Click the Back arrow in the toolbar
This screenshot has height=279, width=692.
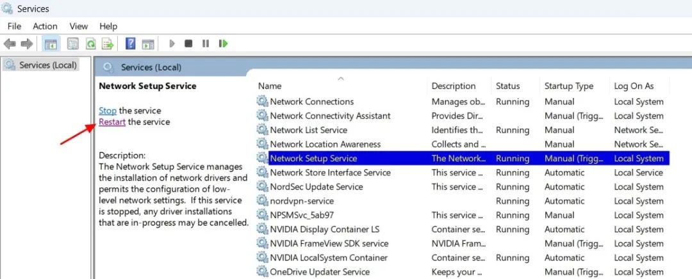tap(10, 44)
